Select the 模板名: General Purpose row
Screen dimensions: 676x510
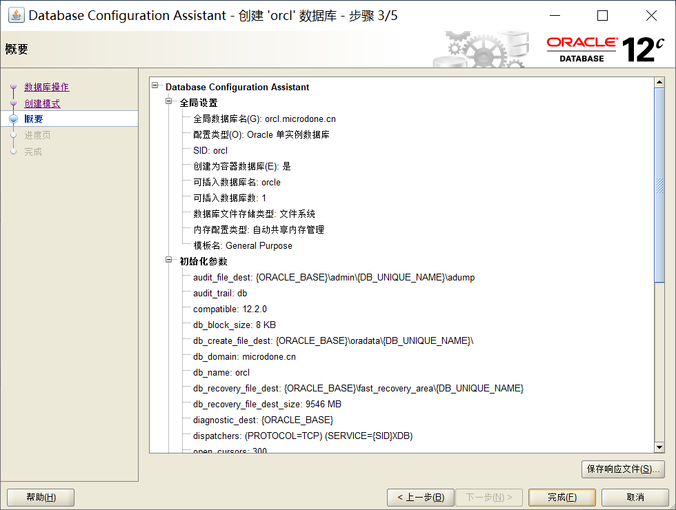pyautogui.click(x=243, y=245)
